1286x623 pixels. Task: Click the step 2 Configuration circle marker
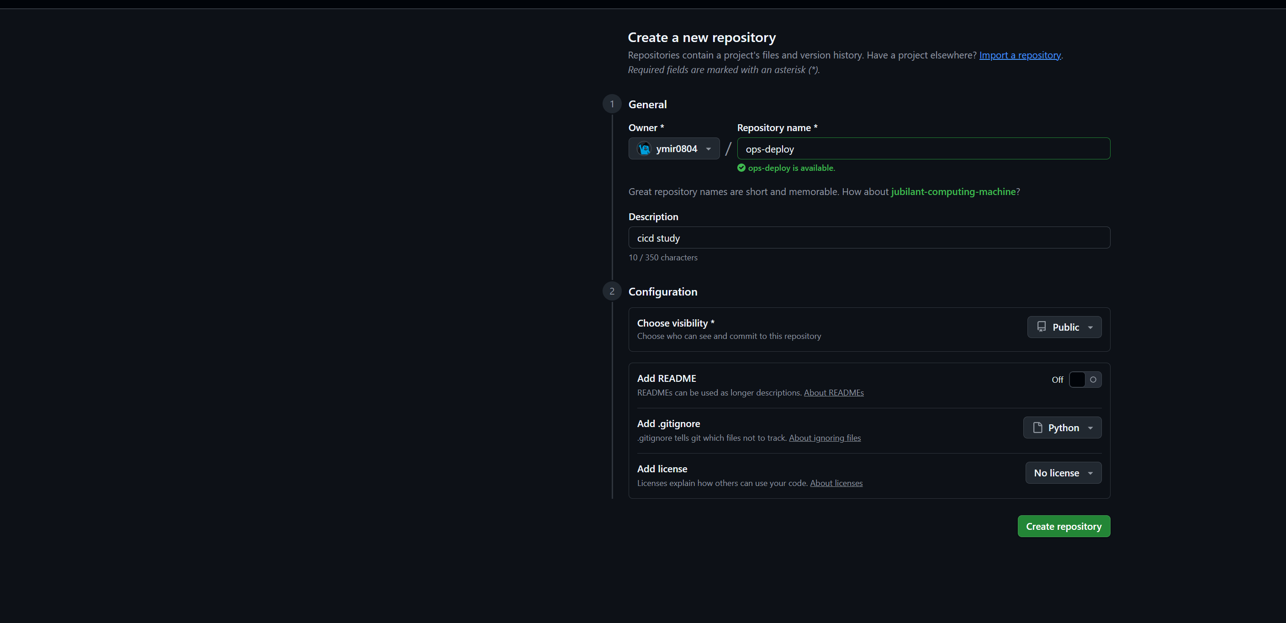point(612,291)
